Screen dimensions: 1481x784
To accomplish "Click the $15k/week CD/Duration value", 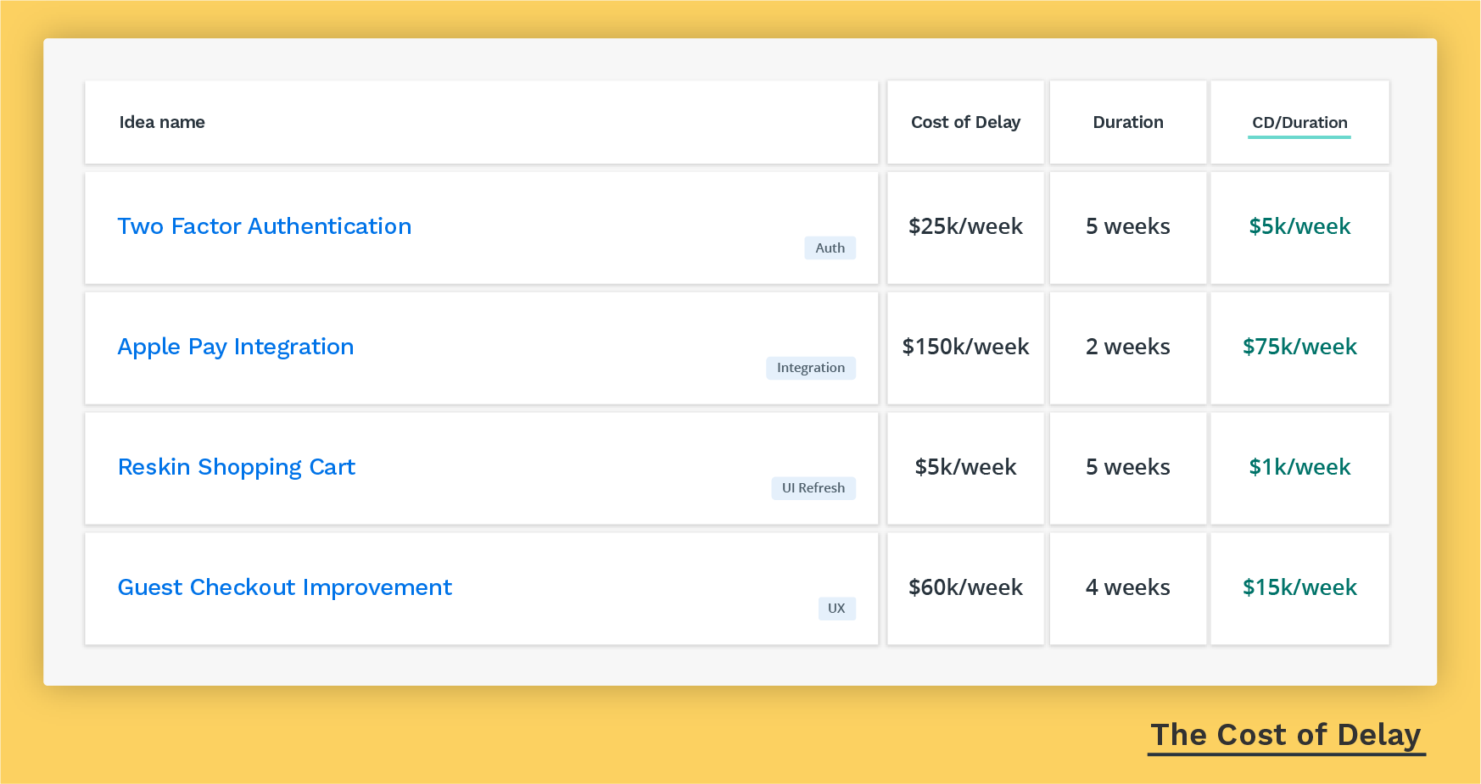I will point(1299,587).
